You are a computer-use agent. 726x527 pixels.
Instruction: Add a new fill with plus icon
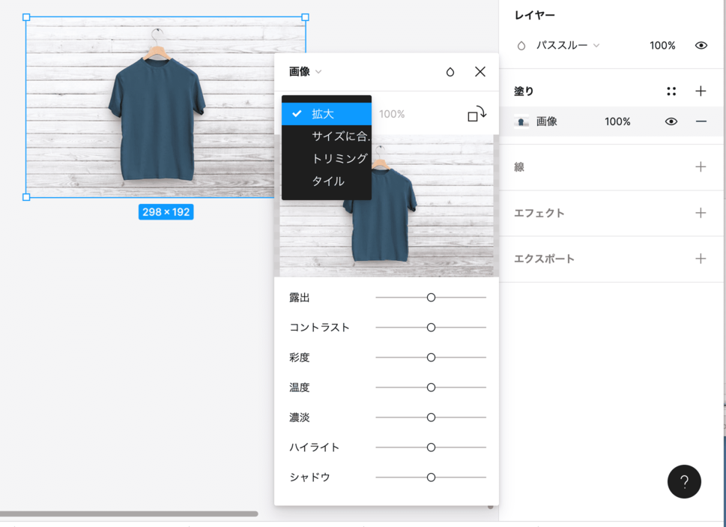click(x=701, y=91)
